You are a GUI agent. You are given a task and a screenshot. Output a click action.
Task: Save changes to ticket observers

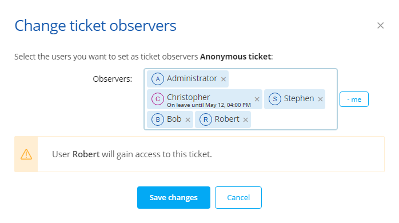[x=174, y=197]
